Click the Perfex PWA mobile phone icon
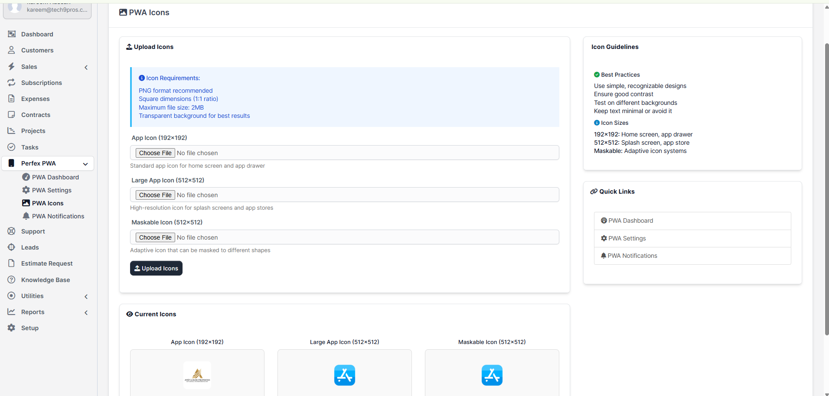This screenshot has width=829, height=396. 12,163
